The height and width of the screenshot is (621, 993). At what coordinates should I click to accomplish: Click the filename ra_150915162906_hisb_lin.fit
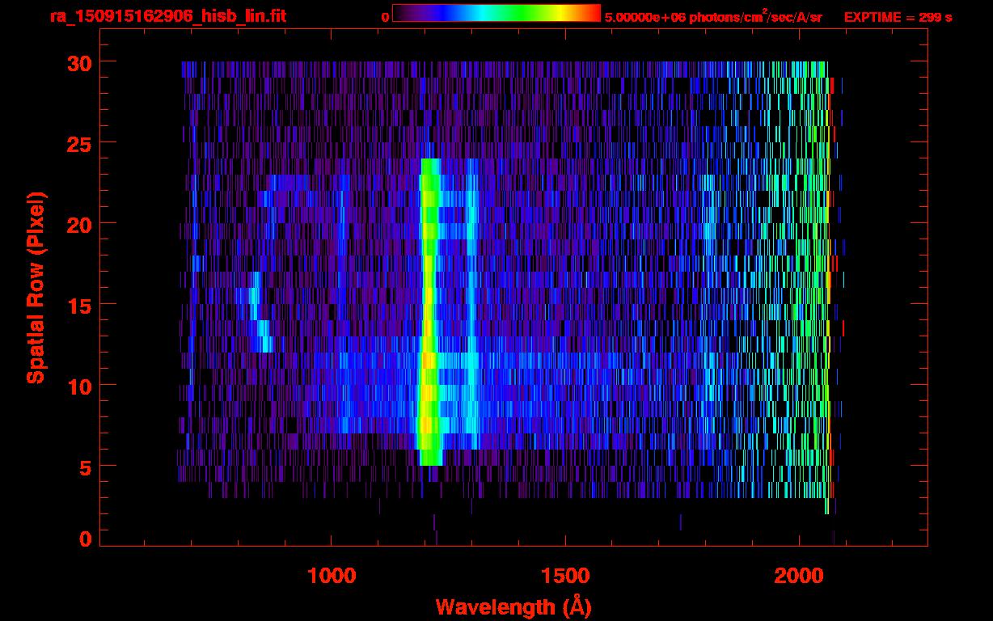(167, 15)
